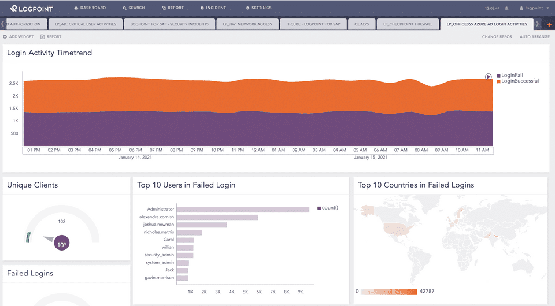Switch to the Qualys tab
This screenshot has height=306, width=555.
(x=361, y=24)
